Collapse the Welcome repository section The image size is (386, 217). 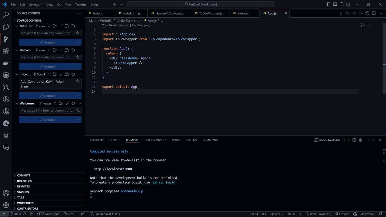pyautogui.click(x=17, y=103)
